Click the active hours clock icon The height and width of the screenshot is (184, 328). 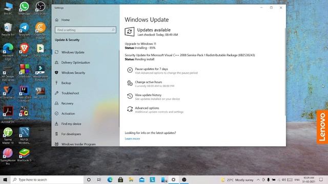130,83
